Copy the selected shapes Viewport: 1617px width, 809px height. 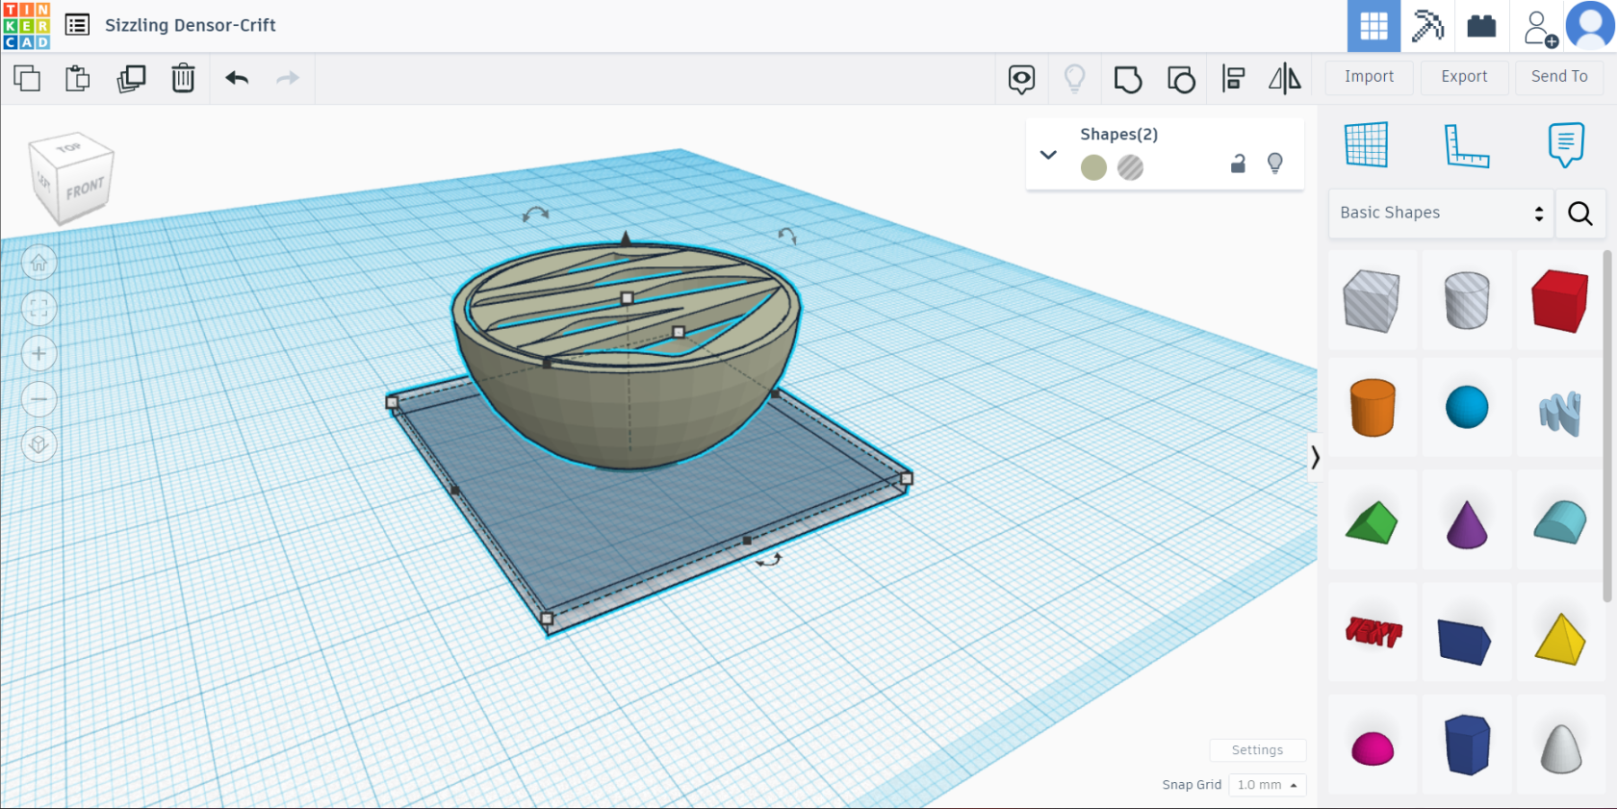pyautogui.click(x=27, y=78)
